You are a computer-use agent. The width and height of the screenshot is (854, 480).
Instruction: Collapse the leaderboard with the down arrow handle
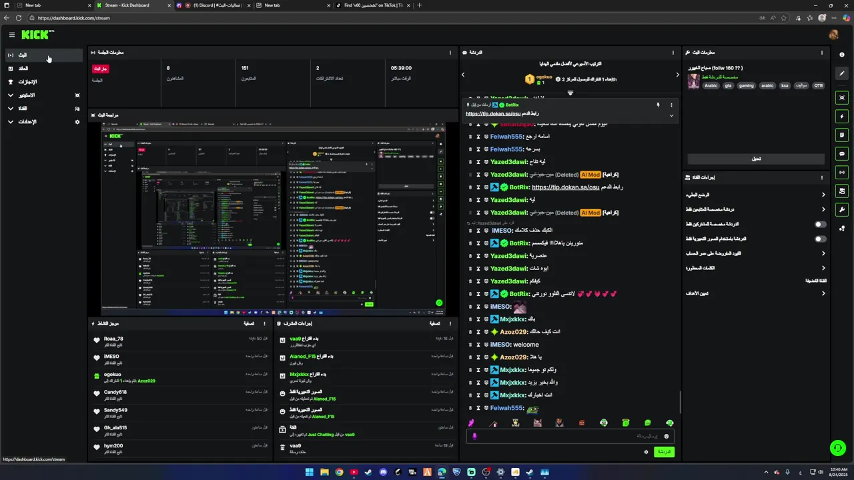point(570,93)
